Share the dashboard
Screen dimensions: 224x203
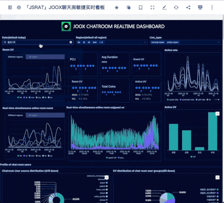pos(188,7)
